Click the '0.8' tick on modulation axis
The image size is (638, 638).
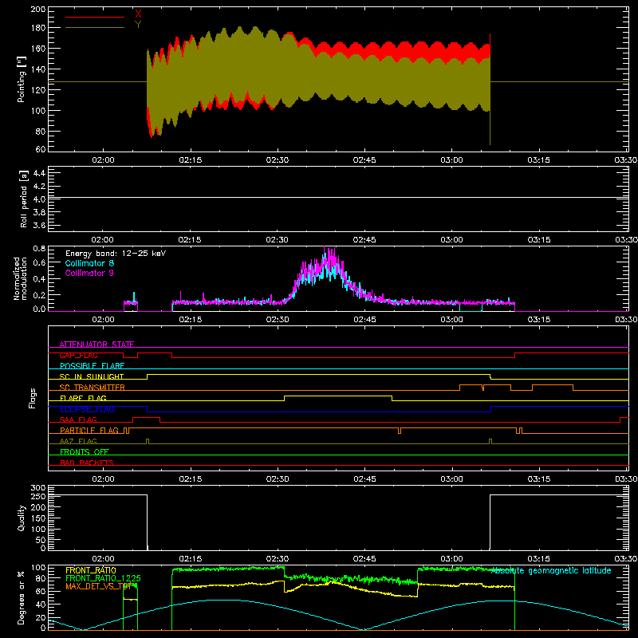[x=39, y=249]
